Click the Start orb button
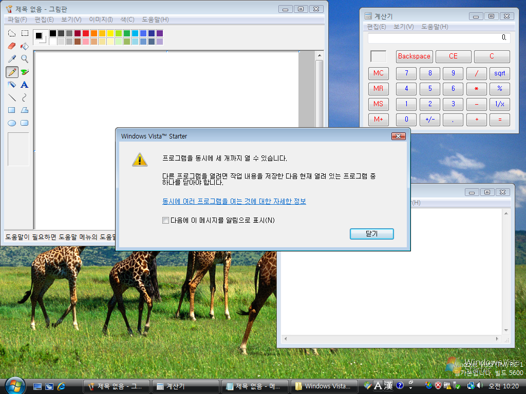 15,385
